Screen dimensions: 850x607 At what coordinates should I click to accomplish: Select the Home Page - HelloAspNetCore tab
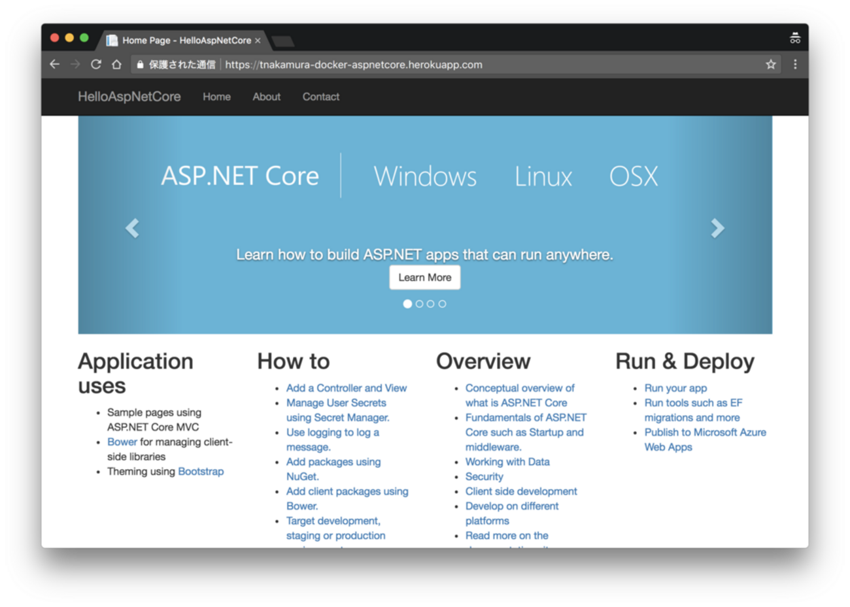183,41
